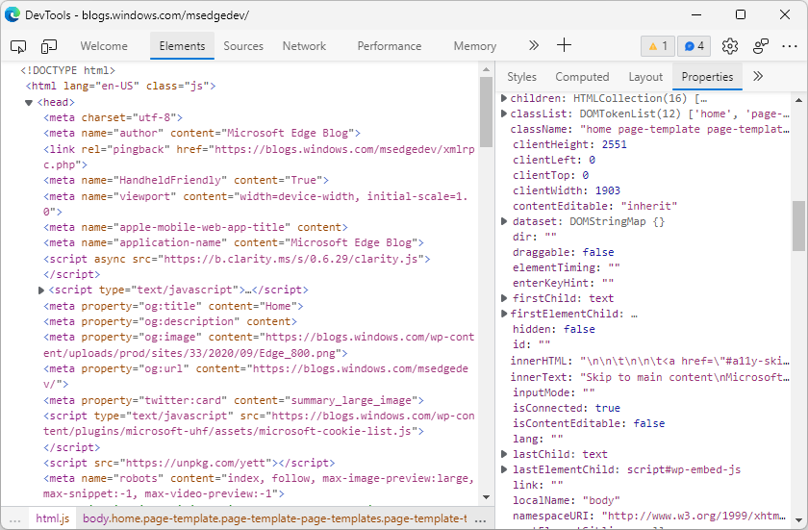Open the feedback icon
Viewport: 808px width, 530px height.
tap(761, 46)
